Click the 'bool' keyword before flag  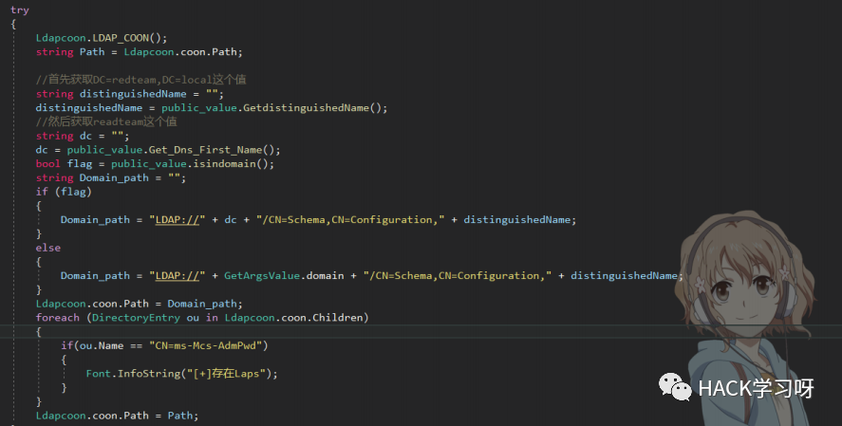coord(47,163)
